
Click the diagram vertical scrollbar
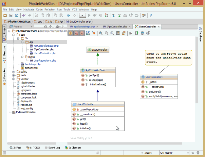coord(196,70)
